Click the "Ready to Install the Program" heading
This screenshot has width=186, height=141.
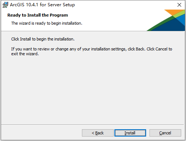38,15
